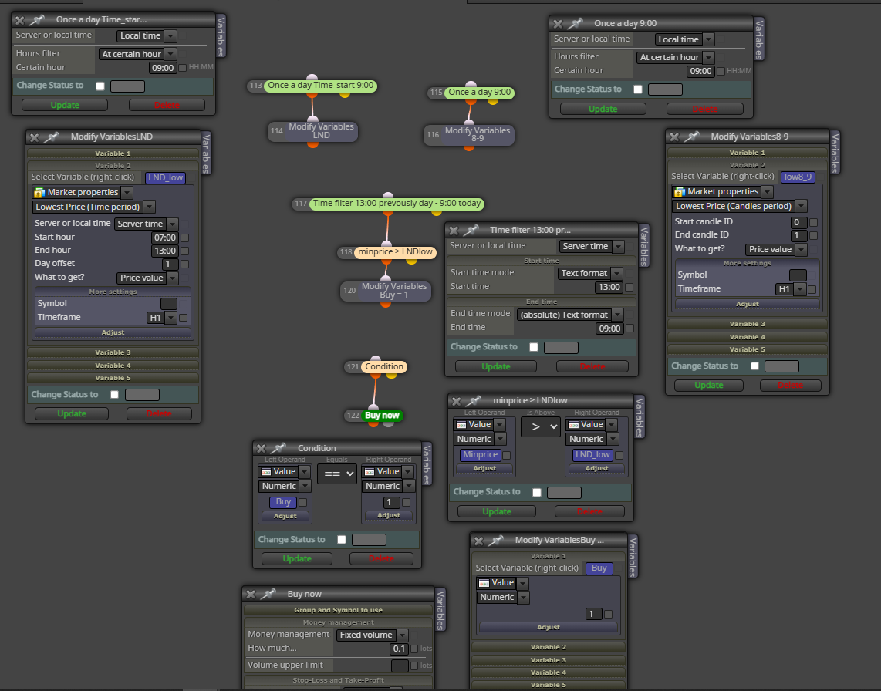The width and height of the screenshot is (881, 691).
Task: Pin the Buy now panel
Action: pos(268,594)
